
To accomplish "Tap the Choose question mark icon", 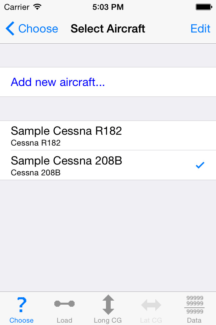I will point(22,305).
